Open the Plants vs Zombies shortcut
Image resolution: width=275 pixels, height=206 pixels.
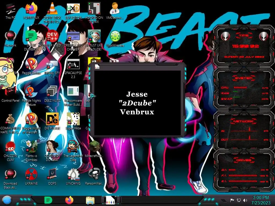(31, 151)
